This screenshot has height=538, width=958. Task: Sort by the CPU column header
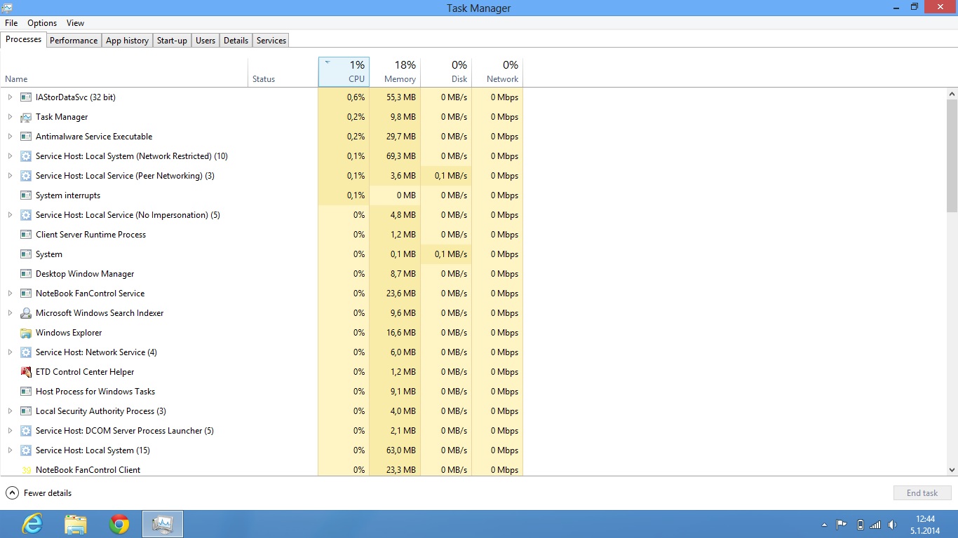[x=344, y=72]
